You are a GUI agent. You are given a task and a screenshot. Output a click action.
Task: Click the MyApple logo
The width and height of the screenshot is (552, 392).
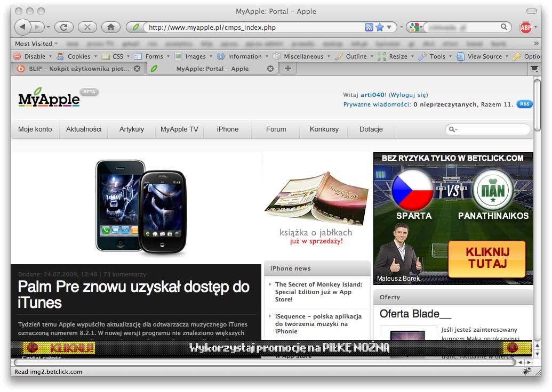coord(49,97)
